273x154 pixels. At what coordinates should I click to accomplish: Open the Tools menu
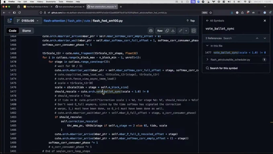click(61, 2)
